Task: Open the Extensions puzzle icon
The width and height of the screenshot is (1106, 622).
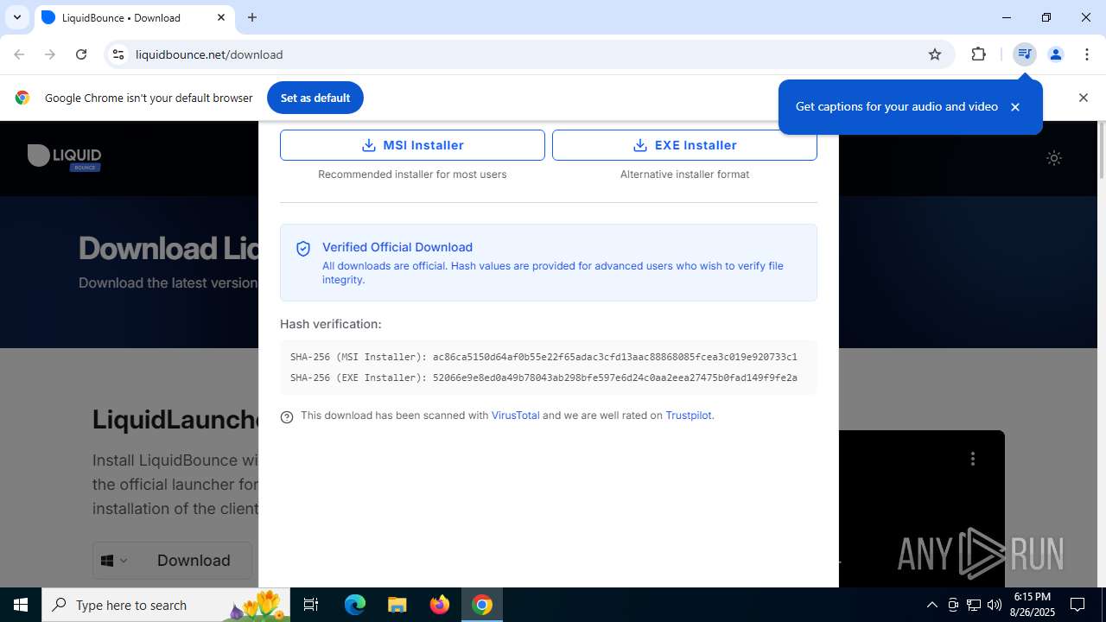Action: [978, 54]
